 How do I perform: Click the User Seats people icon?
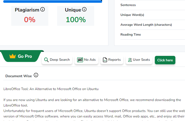click(130, 60)
